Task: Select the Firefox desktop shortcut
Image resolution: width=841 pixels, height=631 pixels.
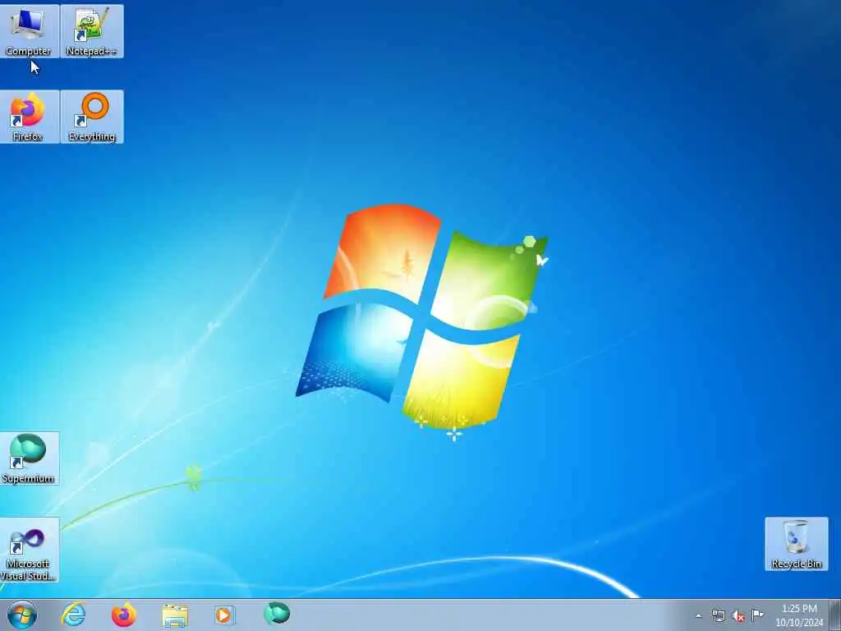Action: pyautogui.click(x=29, y=117)
